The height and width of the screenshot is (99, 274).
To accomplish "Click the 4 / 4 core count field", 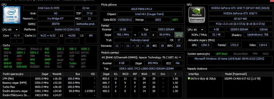I will coord(17,35).
